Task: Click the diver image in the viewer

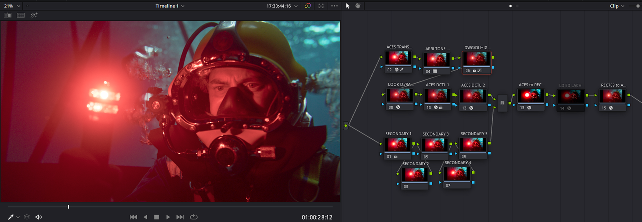Action: tap(170, 112)
